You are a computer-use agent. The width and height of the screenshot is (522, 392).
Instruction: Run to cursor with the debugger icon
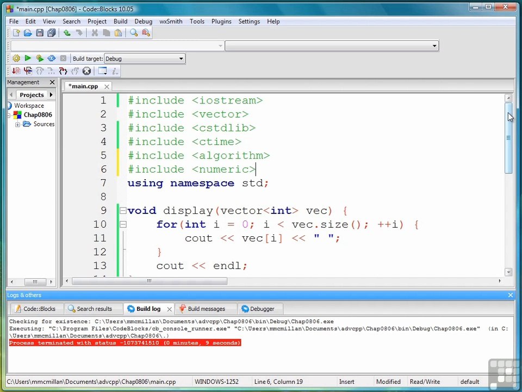(x=28, y=71)
